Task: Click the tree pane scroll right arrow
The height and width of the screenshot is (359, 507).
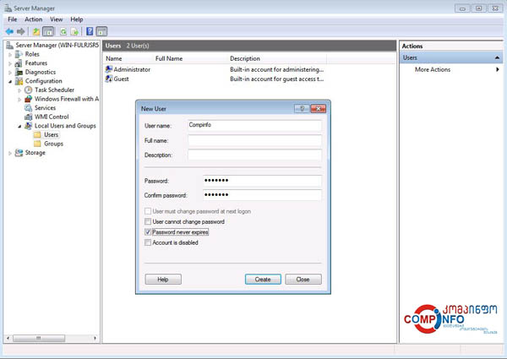Action: click(x=95, y=338)
